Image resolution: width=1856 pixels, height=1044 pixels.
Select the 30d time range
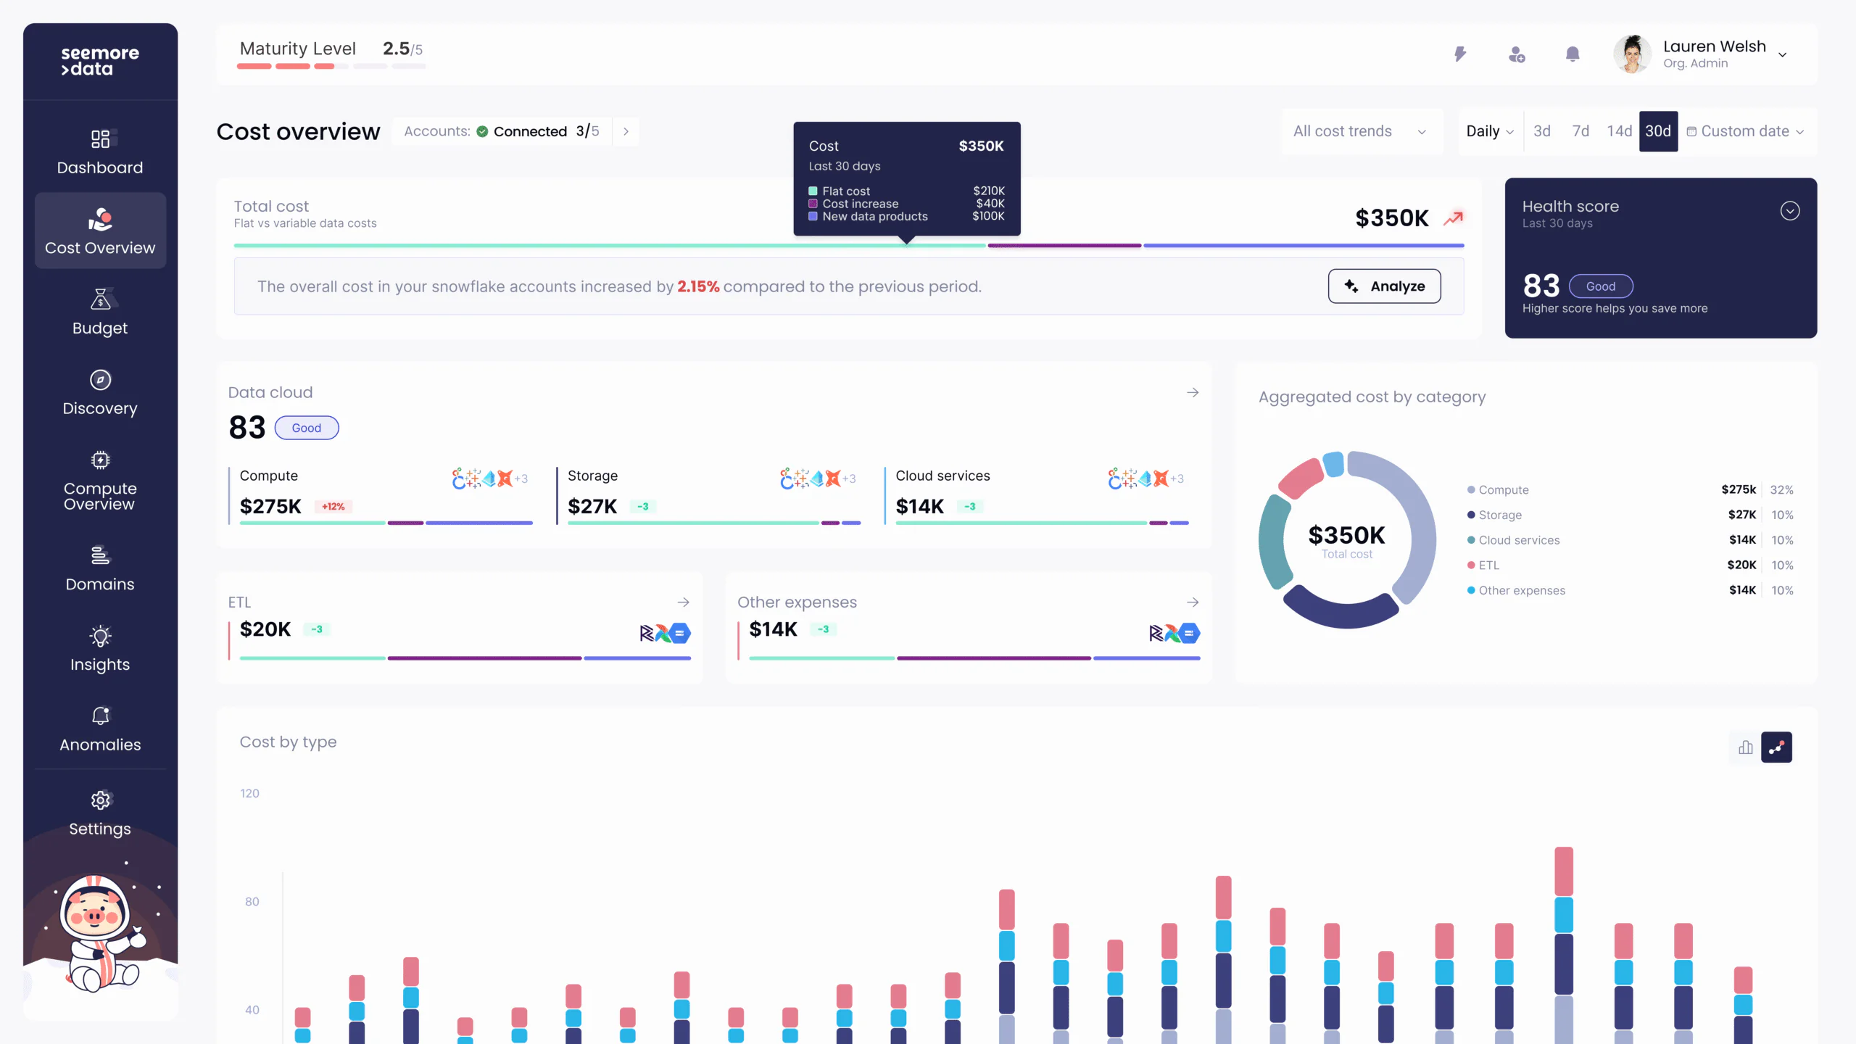click(x=1658, y=132)
